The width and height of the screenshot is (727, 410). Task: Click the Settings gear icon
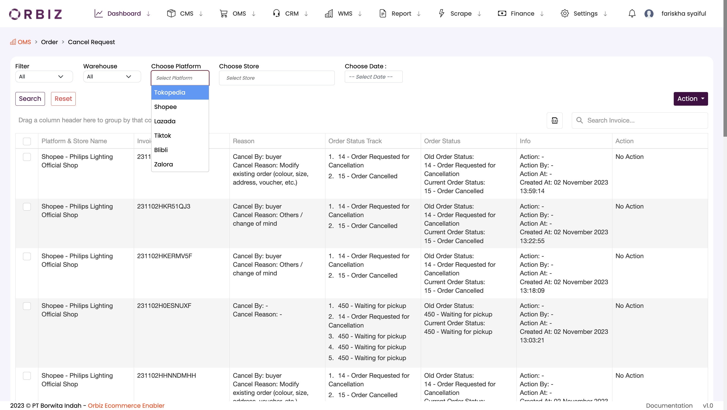[x=565, y=14]
